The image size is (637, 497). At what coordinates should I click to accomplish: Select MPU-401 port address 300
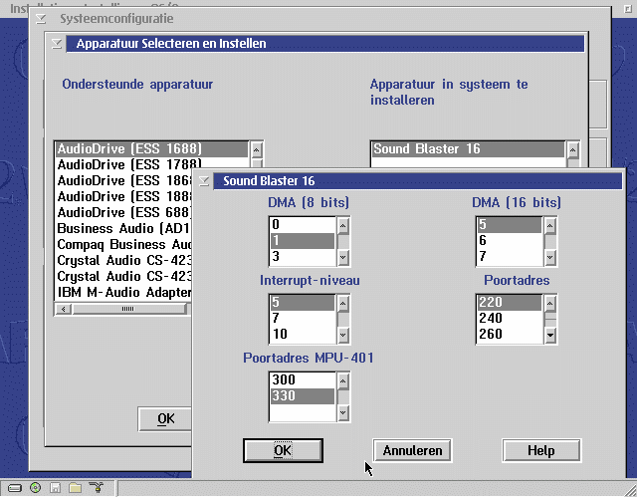coord(303,379)
